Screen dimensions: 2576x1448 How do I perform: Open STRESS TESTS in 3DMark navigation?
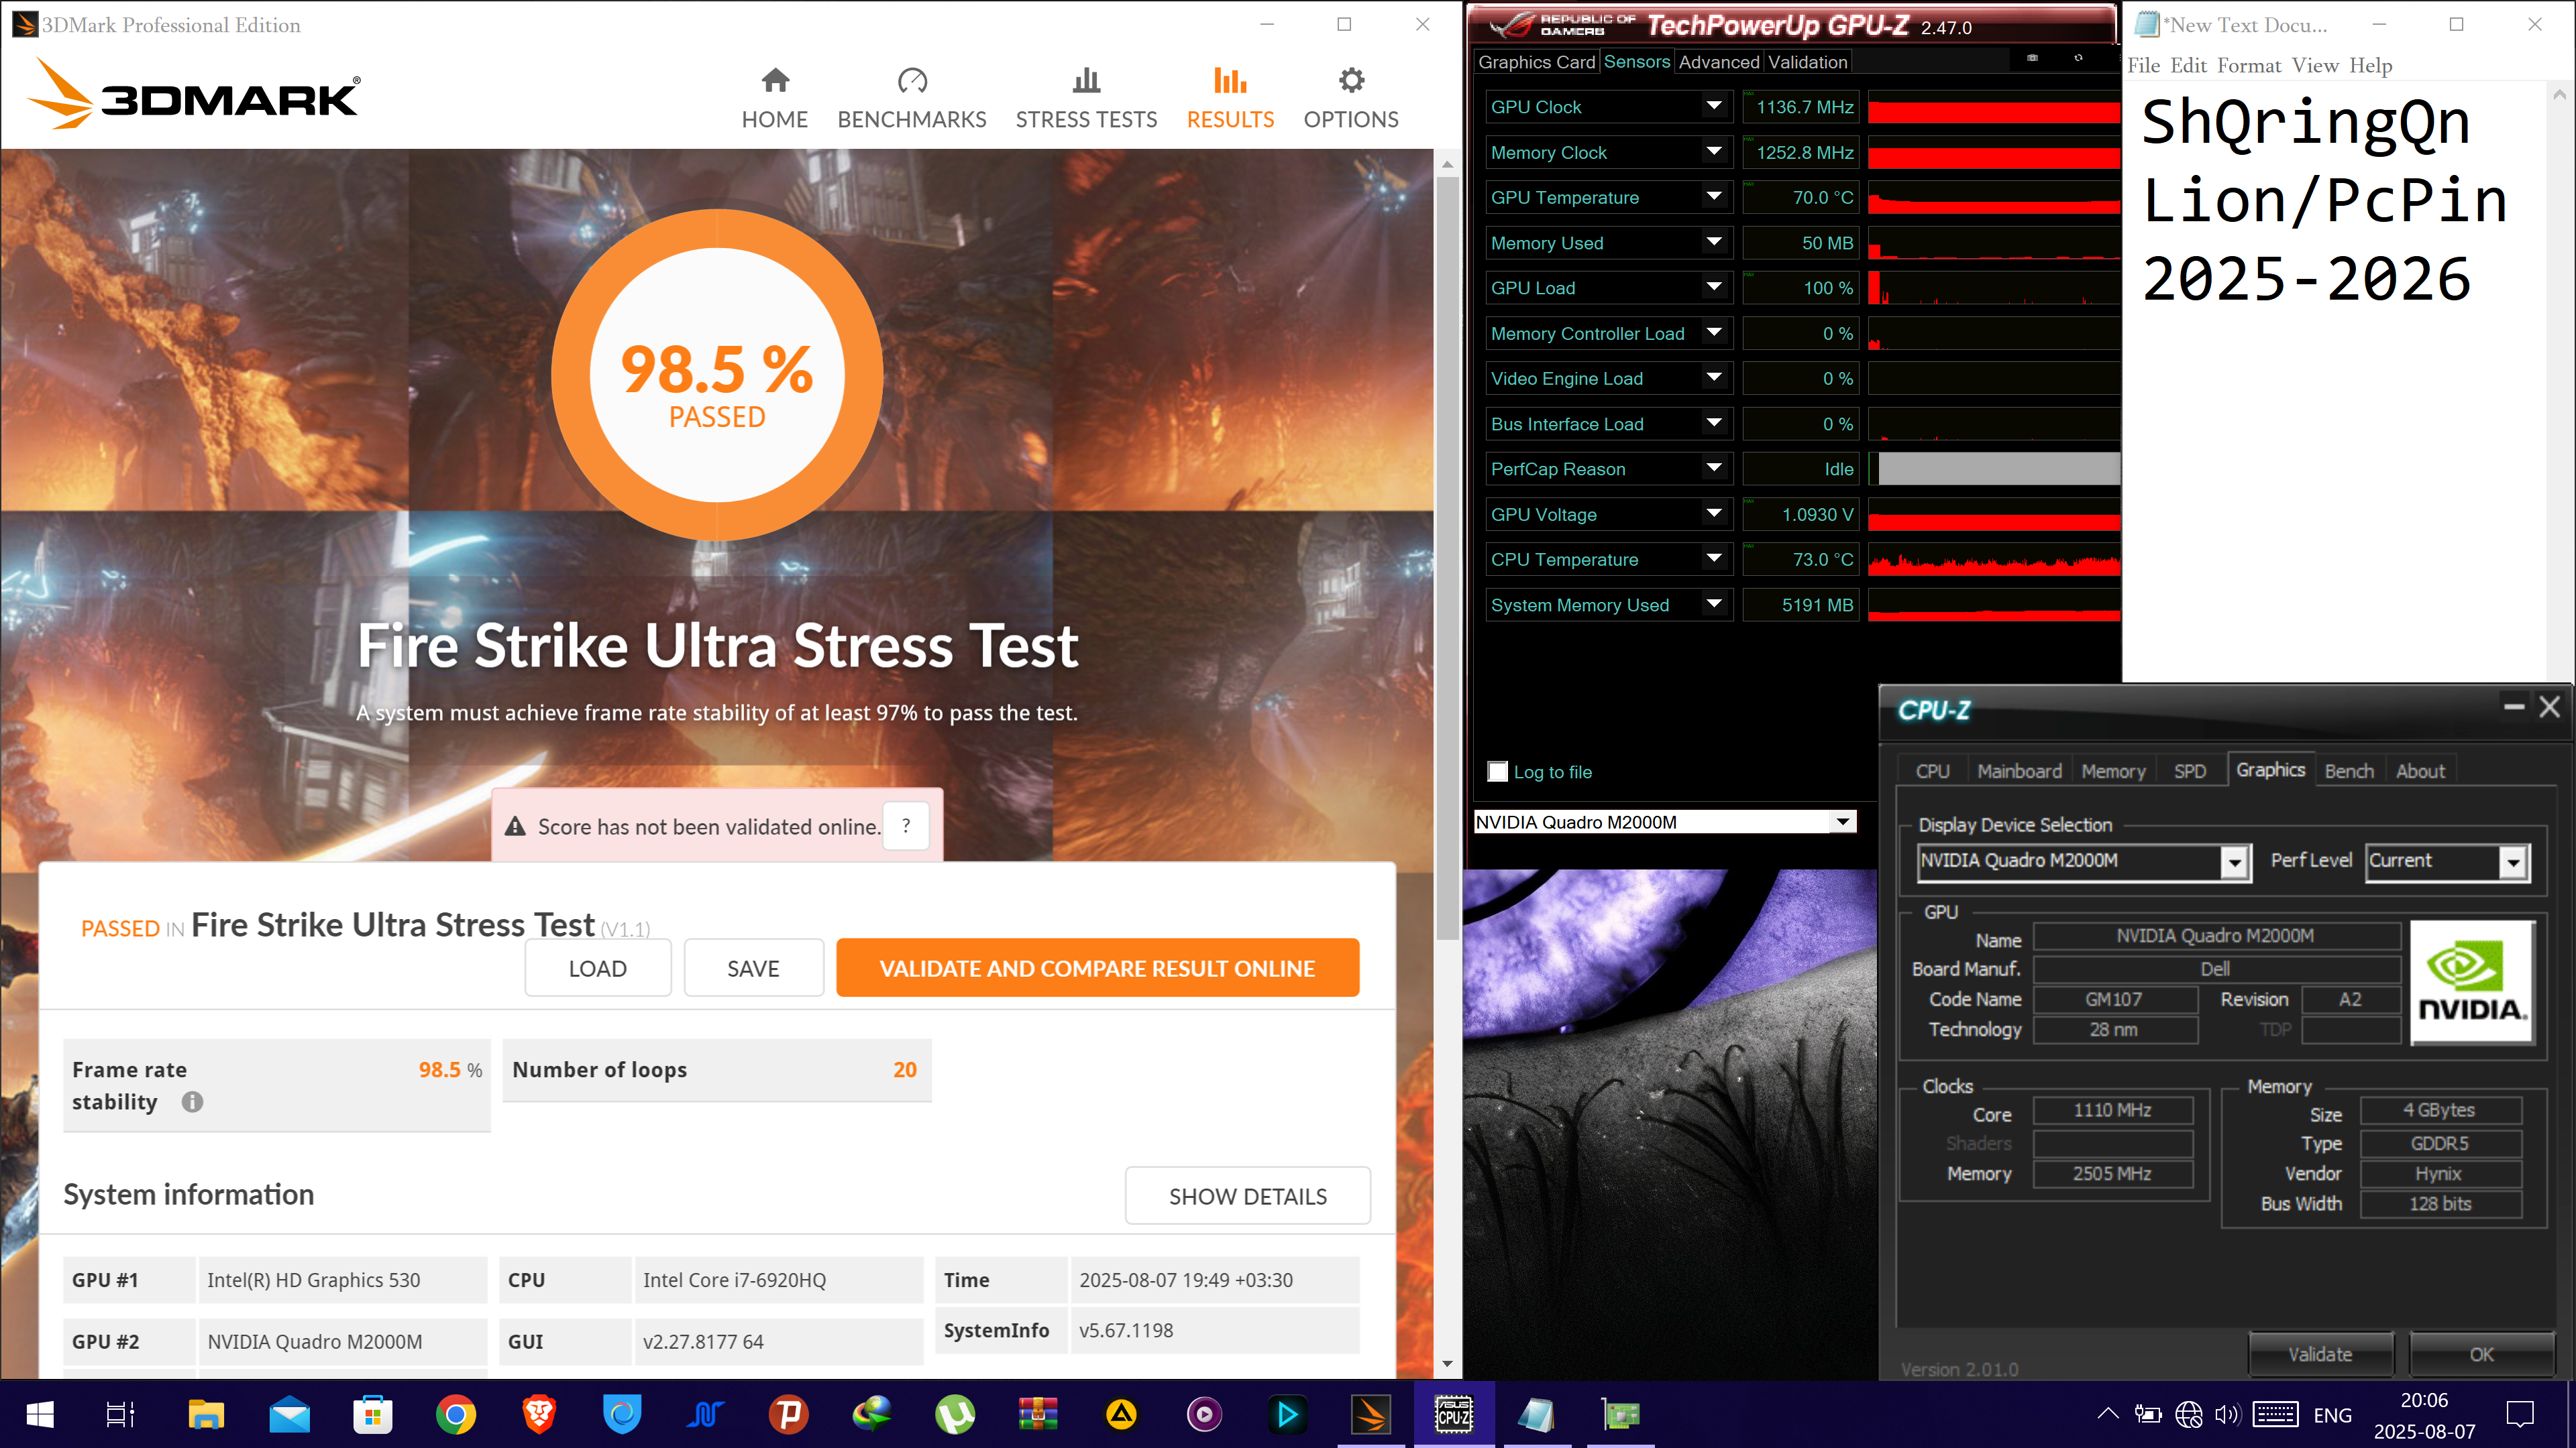click(x=1086, y=99)
